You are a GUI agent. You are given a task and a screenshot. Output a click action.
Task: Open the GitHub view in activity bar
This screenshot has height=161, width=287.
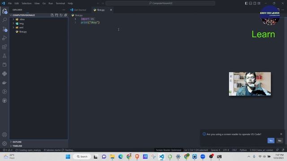(4, 101)
